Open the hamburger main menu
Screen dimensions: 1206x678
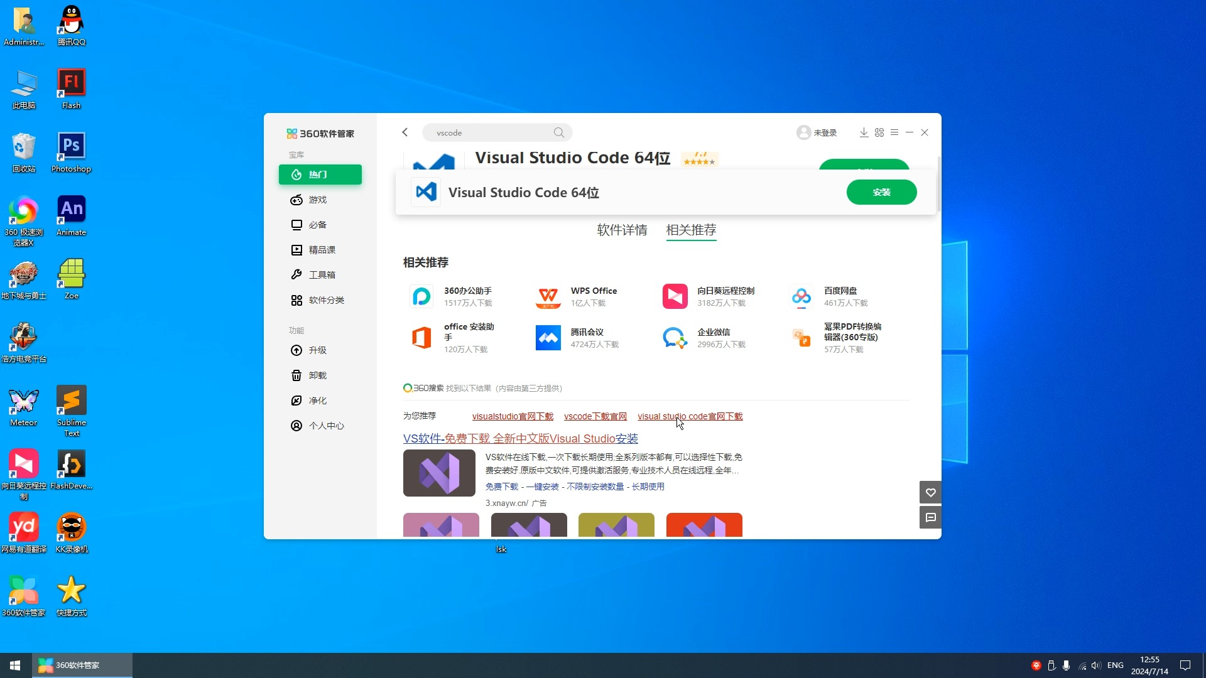click(x=894, y=132)
